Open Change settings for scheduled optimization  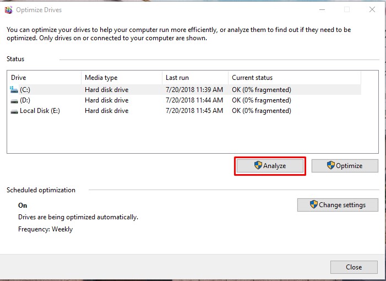[x=338, y=205]
